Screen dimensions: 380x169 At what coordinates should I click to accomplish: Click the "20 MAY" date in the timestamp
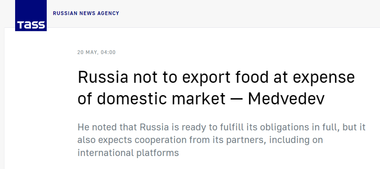(86, 53)
